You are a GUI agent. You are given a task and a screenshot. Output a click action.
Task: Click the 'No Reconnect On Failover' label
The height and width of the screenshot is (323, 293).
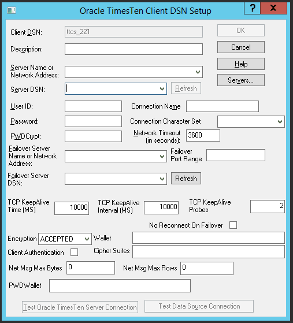click(x=186, y=225)
